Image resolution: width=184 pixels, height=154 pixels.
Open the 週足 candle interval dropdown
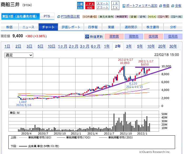click(x=19, y=55)
